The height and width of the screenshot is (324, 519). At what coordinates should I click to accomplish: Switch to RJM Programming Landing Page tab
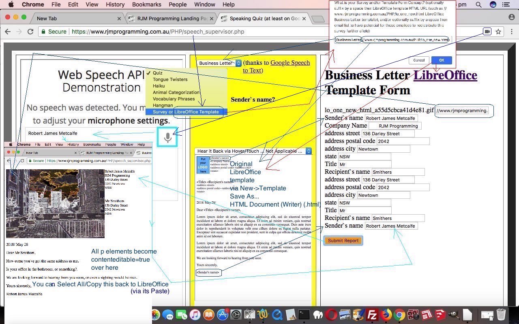point(172,18)
